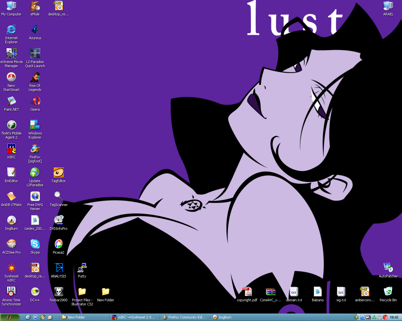Launch the Putty shortcut
Viewport: 402px width, 321px height.
click(82, 271)
